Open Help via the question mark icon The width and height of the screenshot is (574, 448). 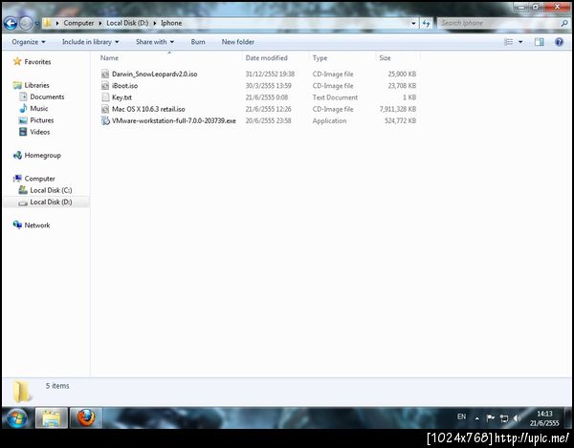pos(559,42)
